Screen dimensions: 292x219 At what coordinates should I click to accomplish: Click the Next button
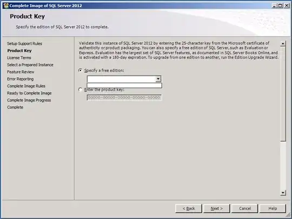pos(217,209)
